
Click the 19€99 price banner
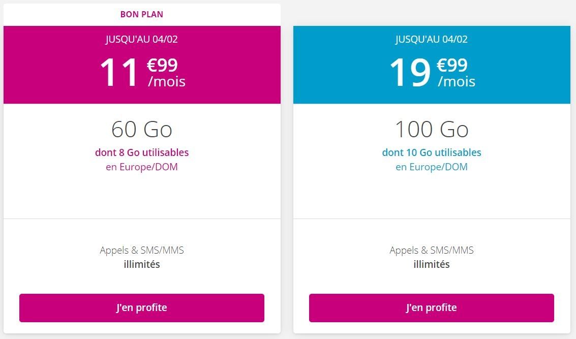(432, 65)
